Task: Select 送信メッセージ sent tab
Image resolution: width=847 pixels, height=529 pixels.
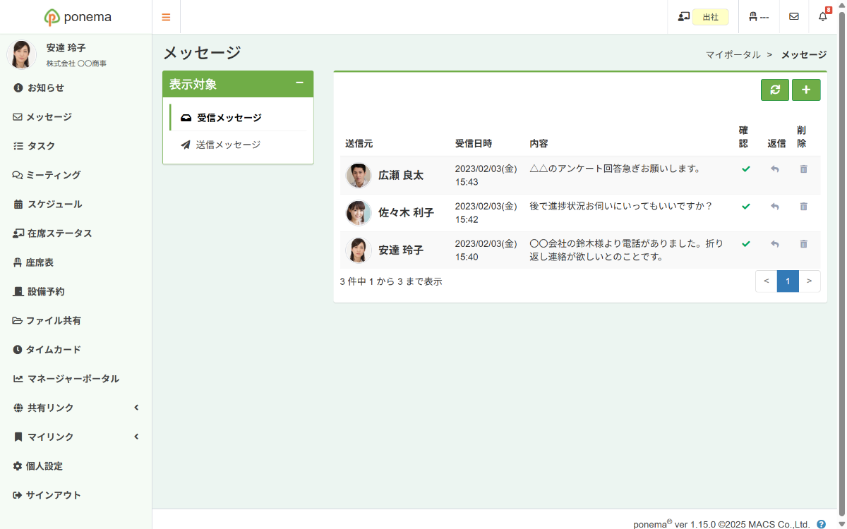Action: pos(238,145)
